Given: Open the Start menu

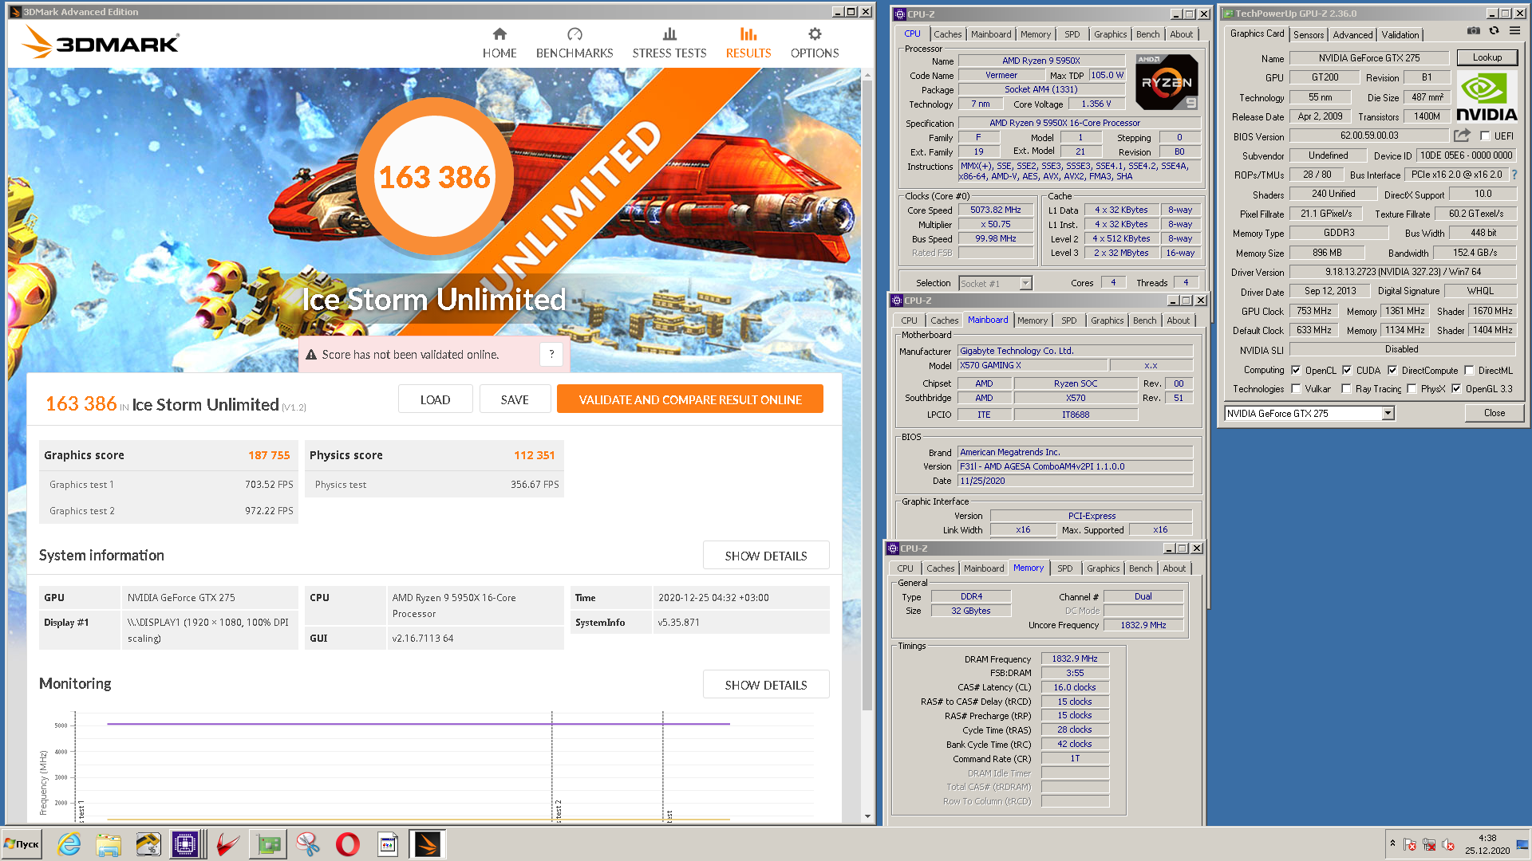Looking at the screenshot, I should pos(22,844).
